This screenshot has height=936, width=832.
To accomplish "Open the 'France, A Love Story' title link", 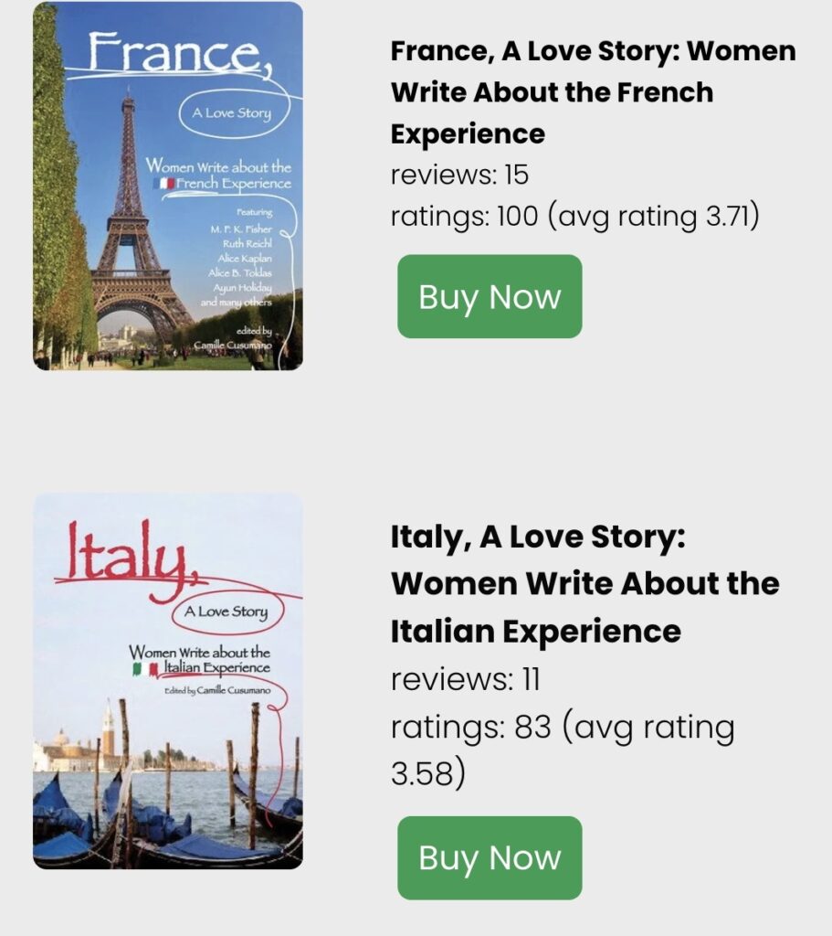I will [x=593, y=92].
